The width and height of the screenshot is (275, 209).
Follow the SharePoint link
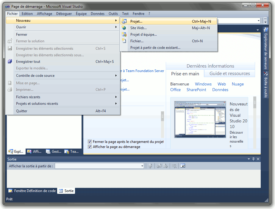196,90
